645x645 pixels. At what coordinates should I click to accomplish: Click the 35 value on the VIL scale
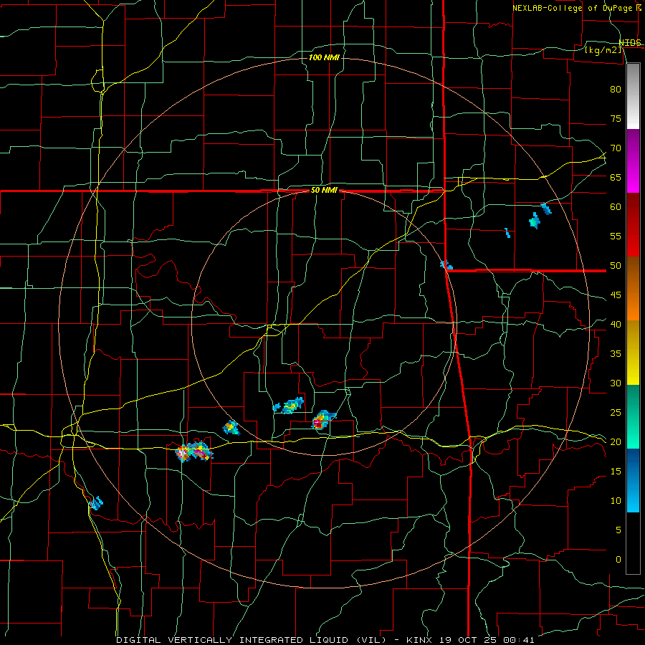click(x=616, y=354)
